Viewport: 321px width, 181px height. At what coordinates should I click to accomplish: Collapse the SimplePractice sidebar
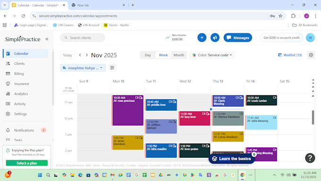47,39
